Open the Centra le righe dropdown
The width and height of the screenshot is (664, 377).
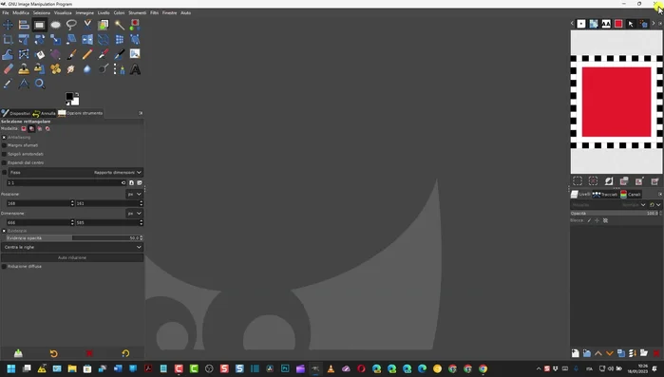[72, 247]
